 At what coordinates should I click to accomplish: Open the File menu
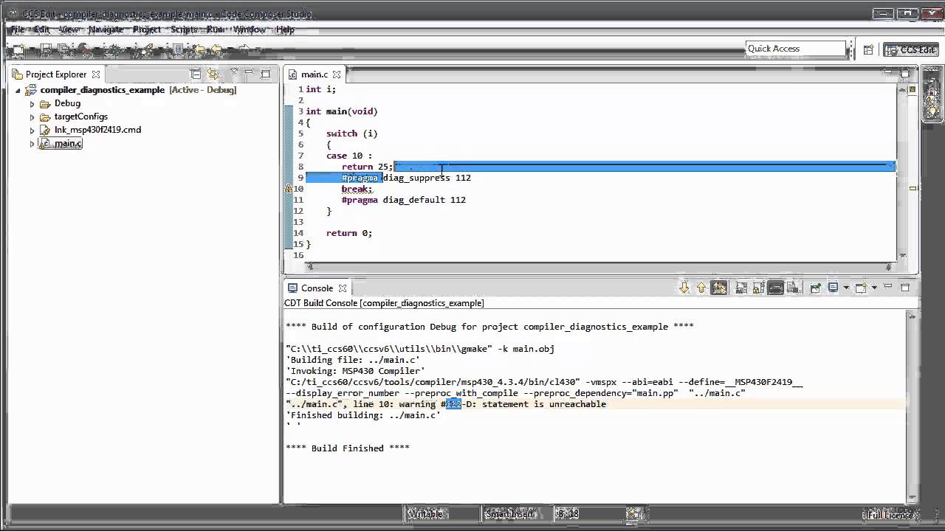(18, 29)
